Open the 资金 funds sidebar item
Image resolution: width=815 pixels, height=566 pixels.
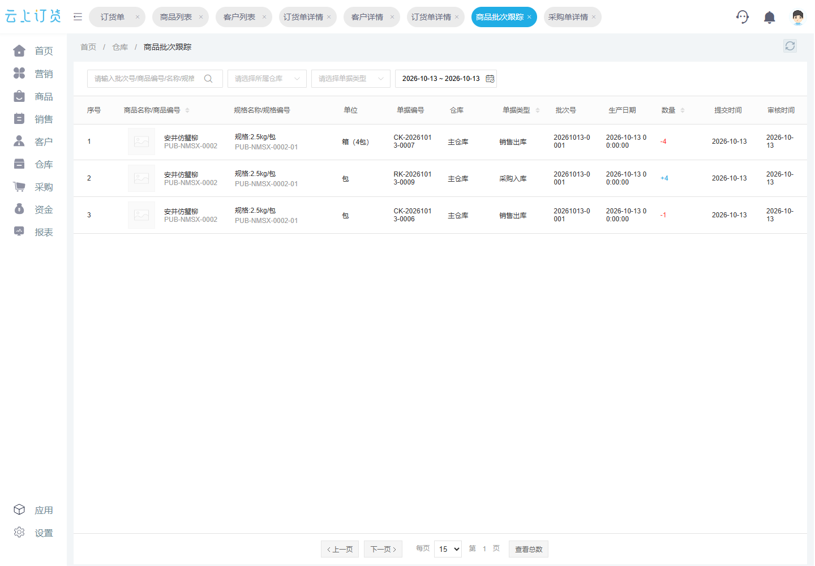[x=33, y=209]
